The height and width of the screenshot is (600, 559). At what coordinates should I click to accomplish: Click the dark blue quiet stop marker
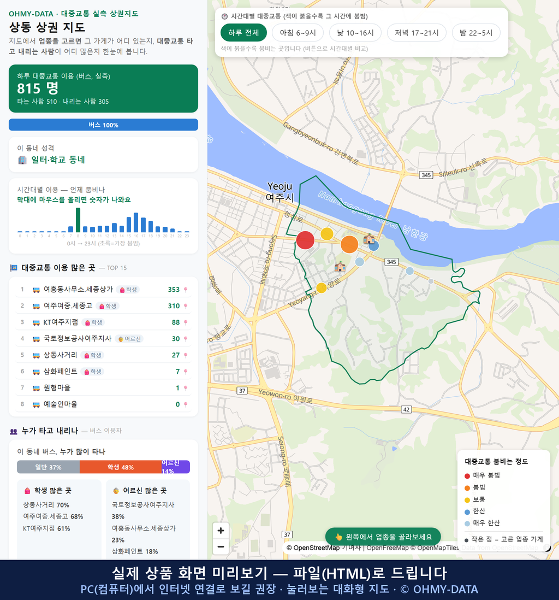coord(374,246)
